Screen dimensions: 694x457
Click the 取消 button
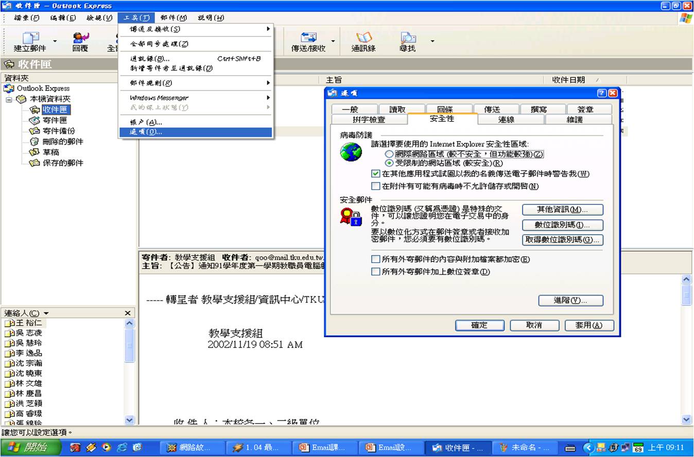click(x=534, y=325)
